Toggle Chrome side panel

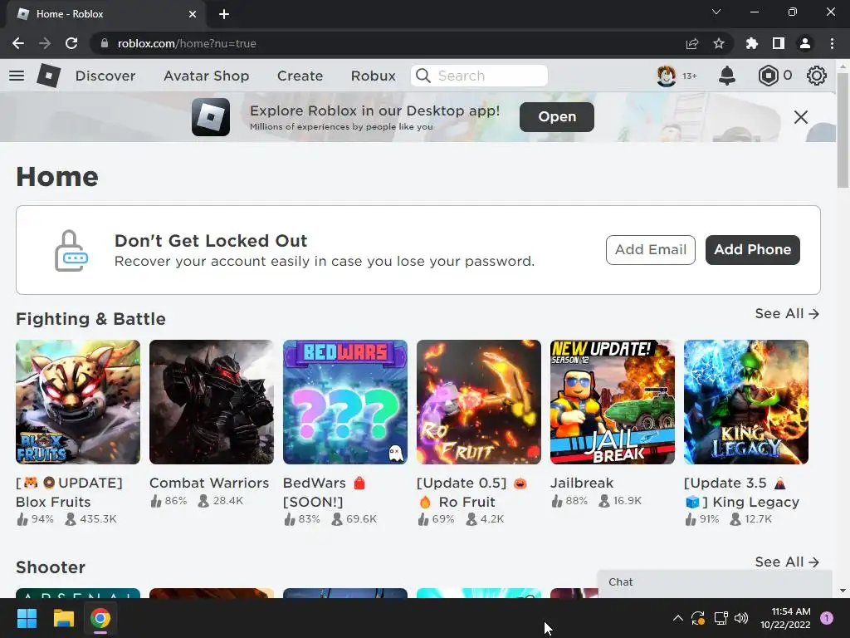point(779,43)
